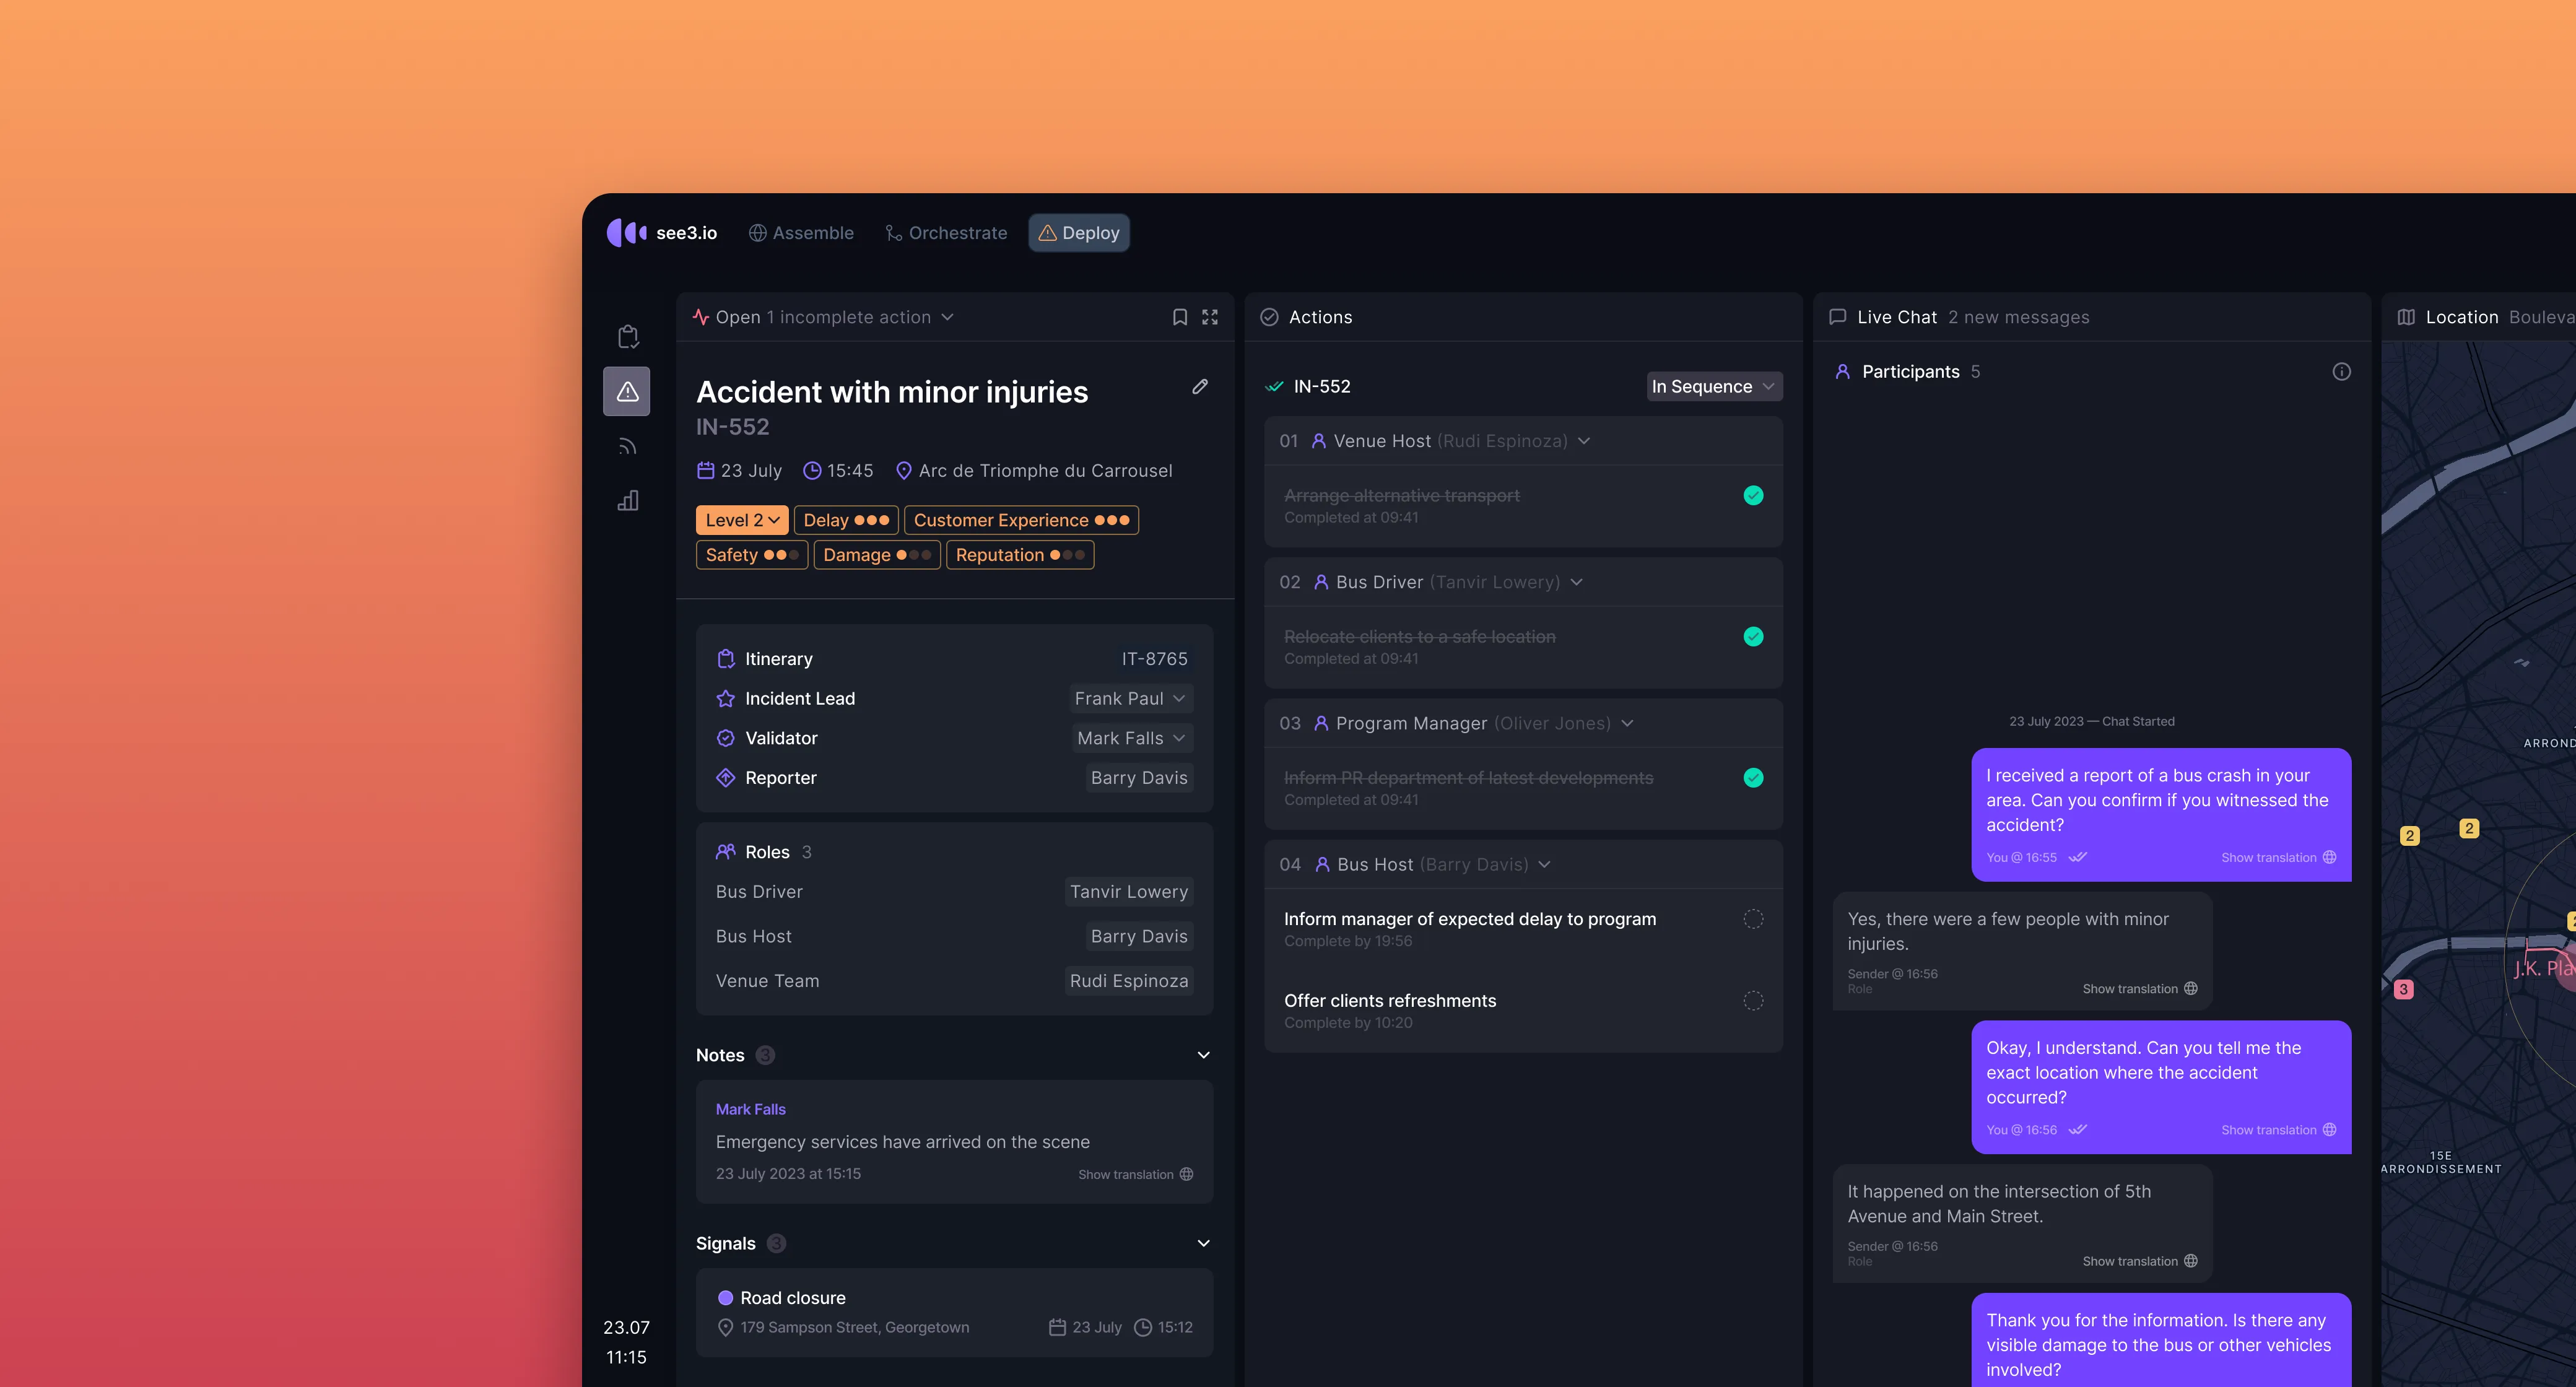Click the participants info icon
This screenshot has height=1387, width=2576.
[2341, 372]
